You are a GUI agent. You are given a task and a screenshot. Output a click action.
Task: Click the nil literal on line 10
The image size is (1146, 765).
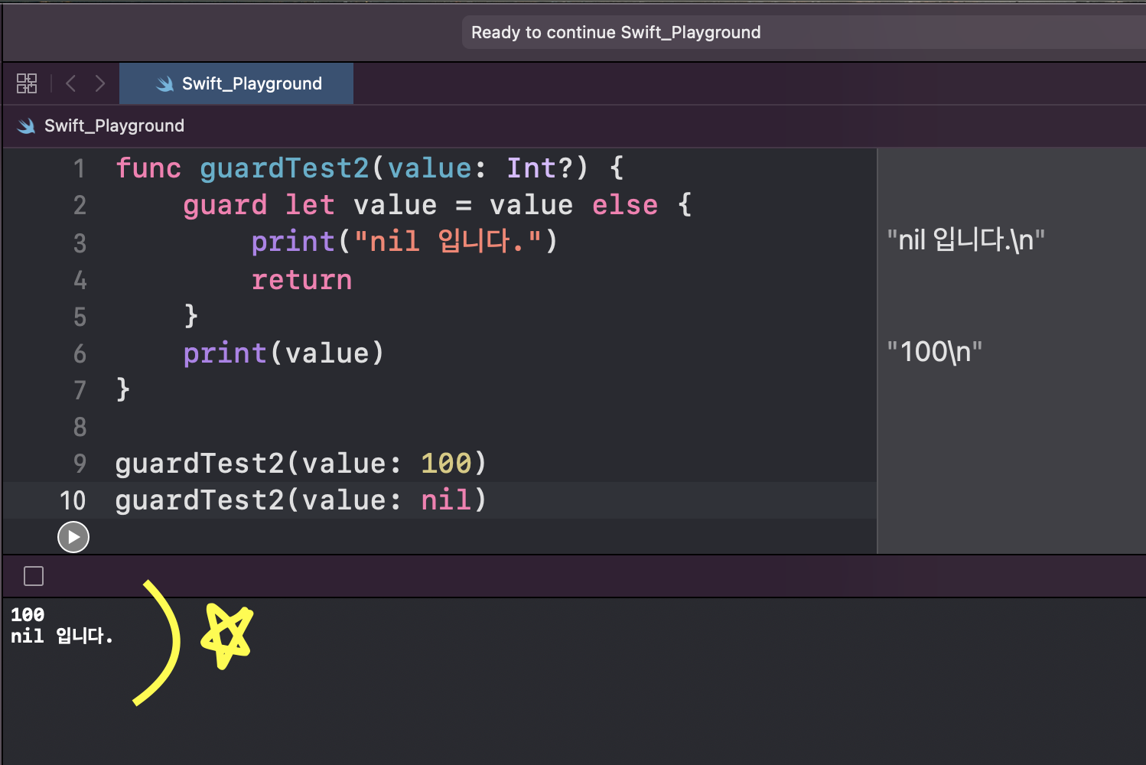point(445,500)
